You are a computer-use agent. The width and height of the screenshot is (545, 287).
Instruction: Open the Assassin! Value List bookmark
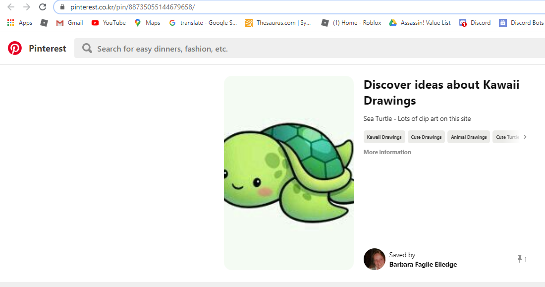420,23
